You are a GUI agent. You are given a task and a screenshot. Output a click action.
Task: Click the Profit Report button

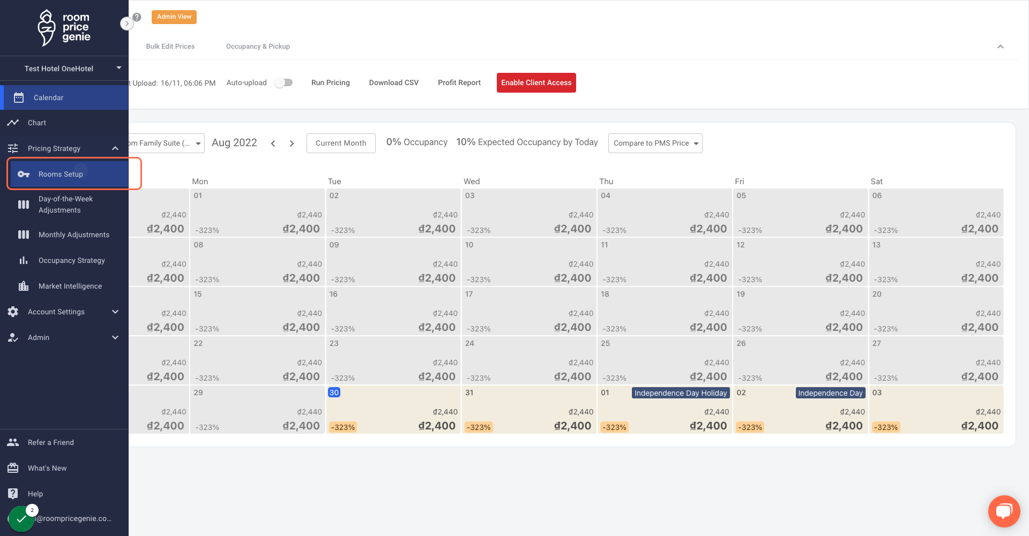[x=459, y=82]
